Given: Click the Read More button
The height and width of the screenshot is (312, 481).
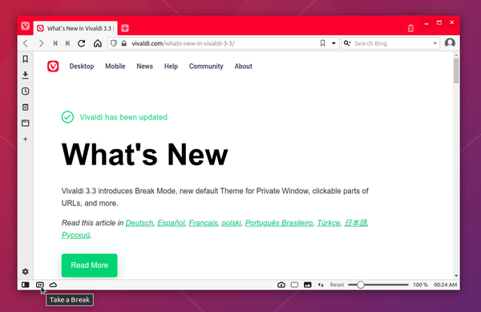Looking at the screenshot, I should click(89, 265).
